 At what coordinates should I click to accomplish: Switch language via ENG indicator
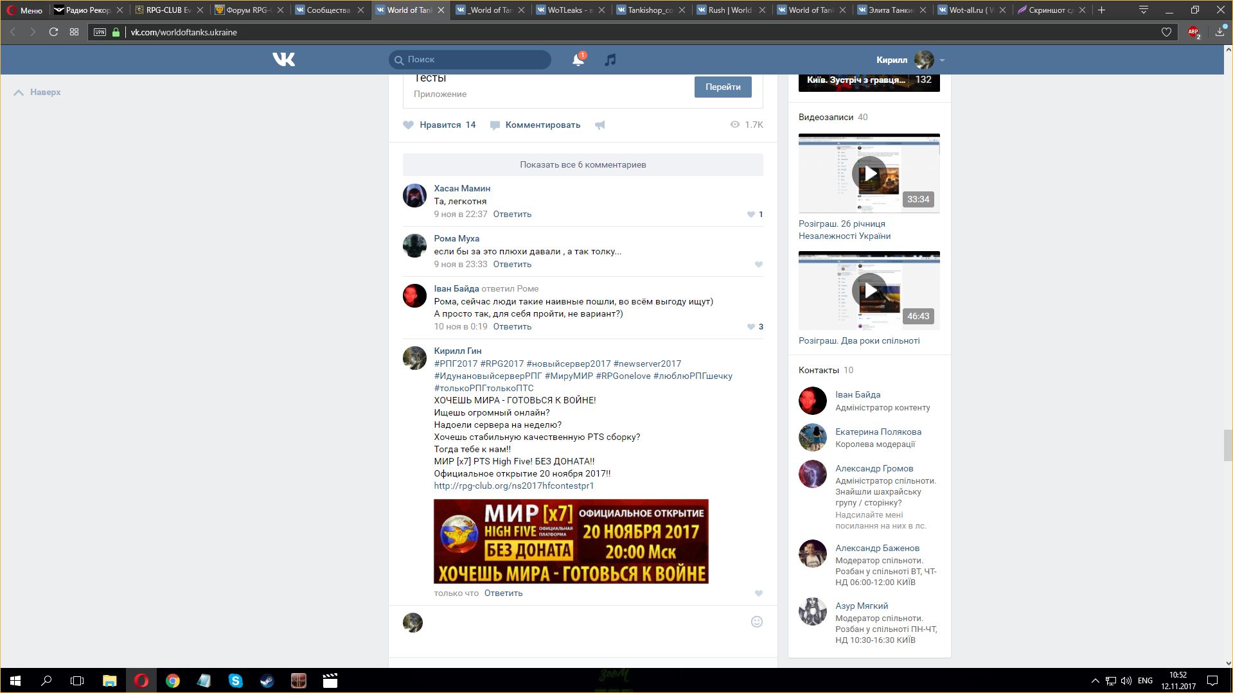coord(1145,681)
